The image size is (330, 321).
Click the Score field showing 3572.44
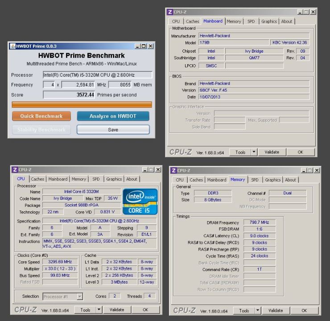[x=69, y=95]
